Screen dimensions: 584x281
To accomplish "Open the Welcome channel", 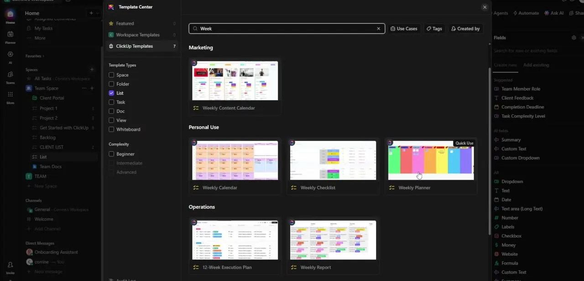I will [44, 219].
